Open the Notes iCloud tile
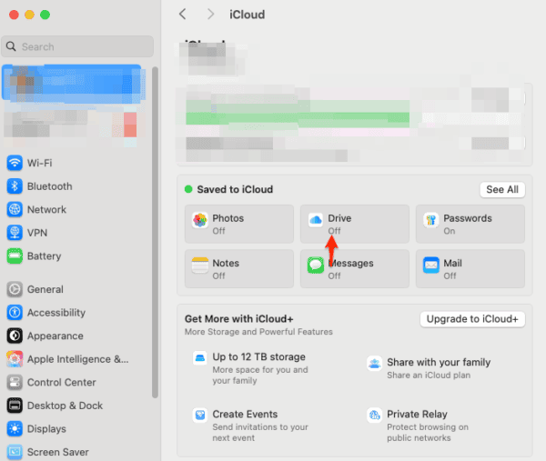Viewport: 546px width, 461px height. [x=238, y=269]
